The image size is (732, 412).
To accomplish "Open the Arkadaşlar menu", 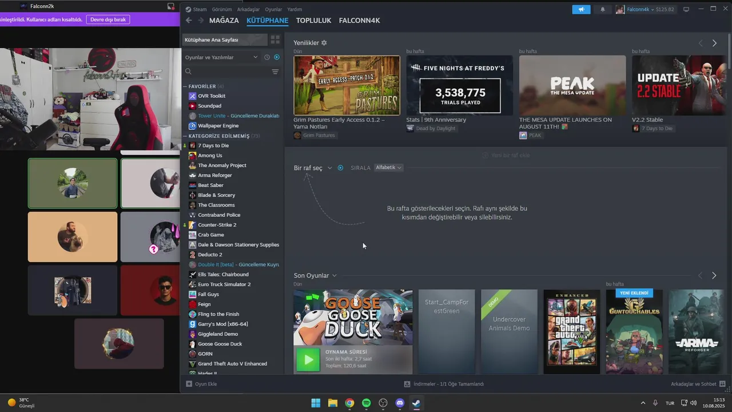I will [248, 9].
